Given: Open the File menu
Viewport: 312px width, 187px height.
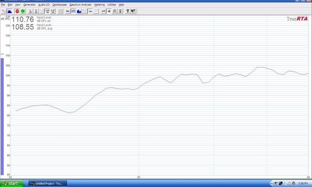Looking at the screenshot, I should 3,5.
